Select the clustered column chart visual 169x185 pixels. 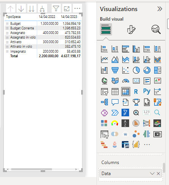point(136,49)
